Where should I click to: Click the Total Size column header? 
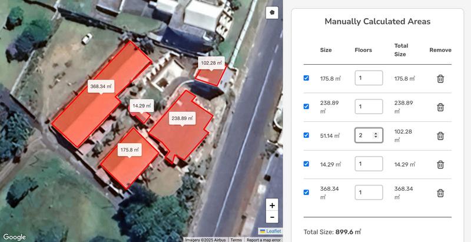pyautogui.click(x=402, y=50)
